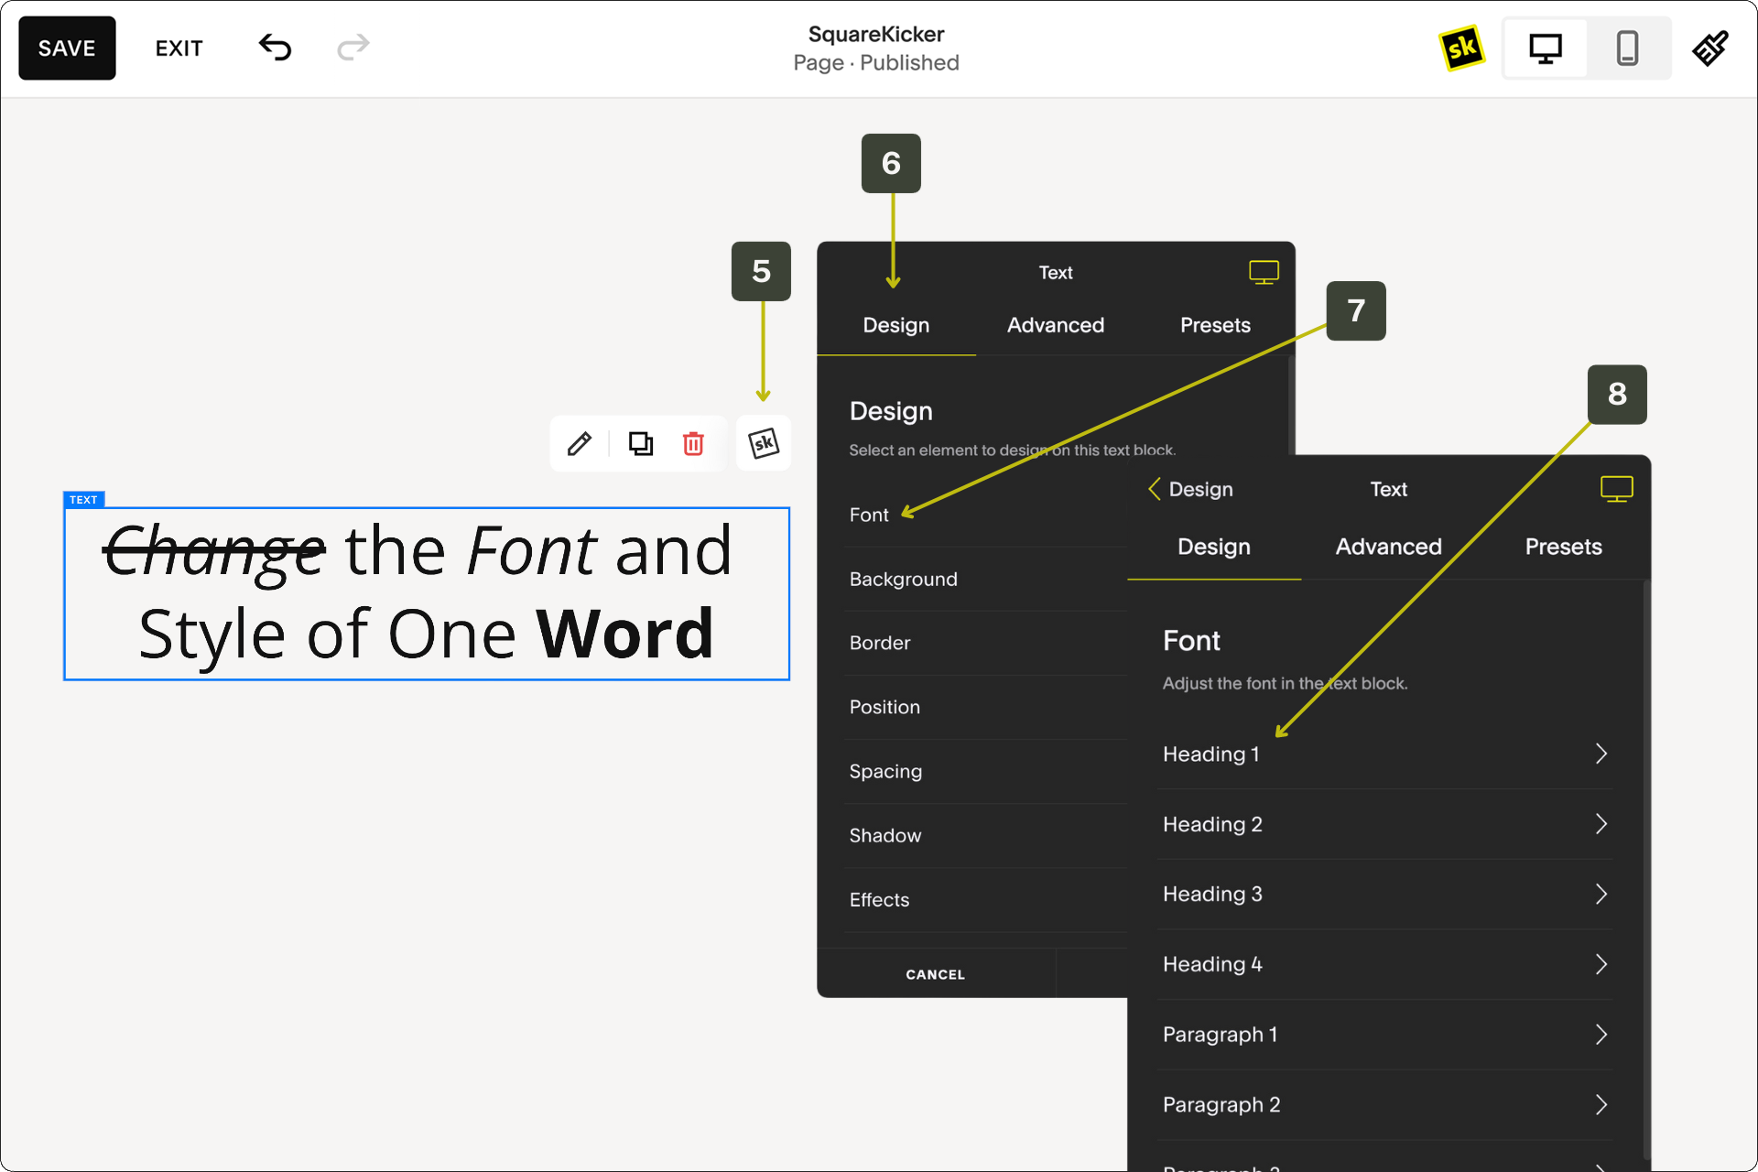Click the SAVE button to publish changes
The width and height of the screenshot is (1758, 1172).
[x=67, y=49]
